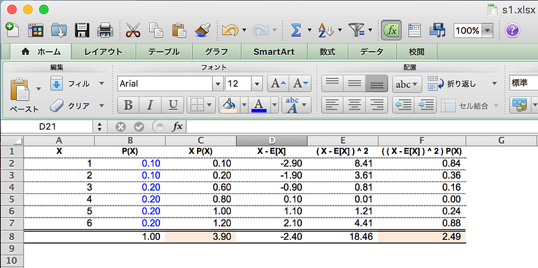Copy selection with copy icon
This screenshot has height=268, width=538.
[156, 30]
